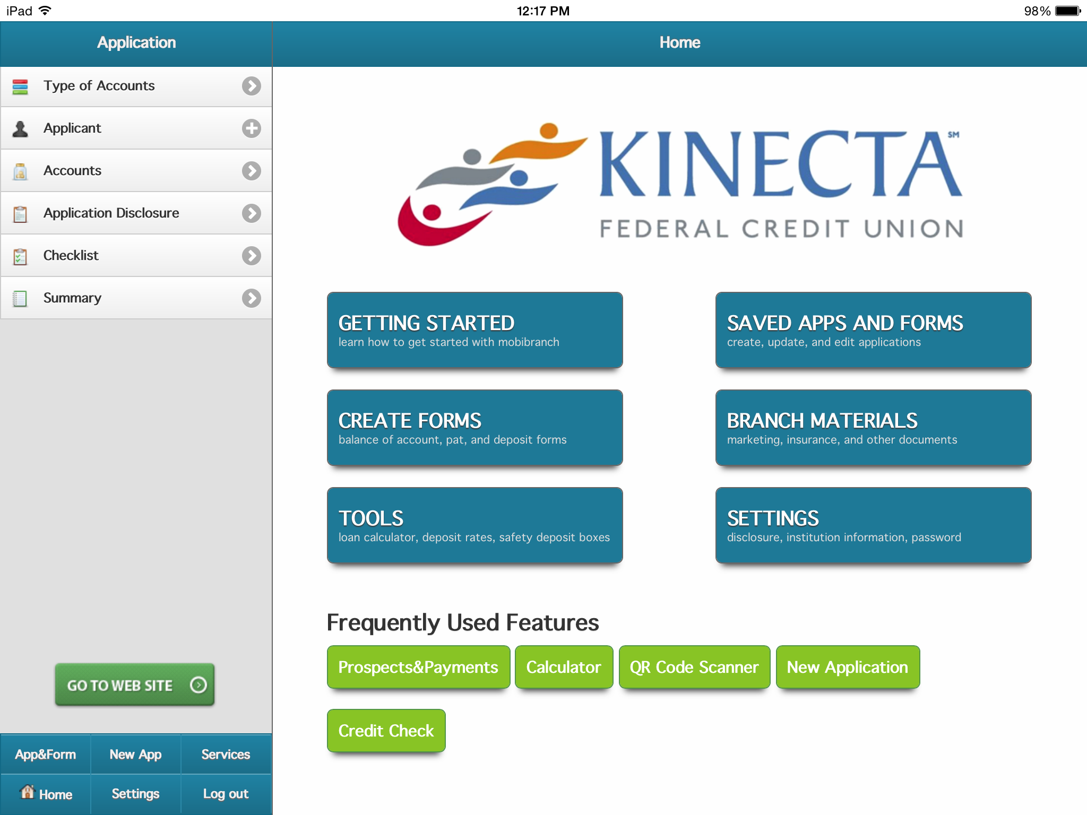Open the Services tab
Viewport: 1087px width, 815px height.
pyautogui.click(x=226, y=755)
